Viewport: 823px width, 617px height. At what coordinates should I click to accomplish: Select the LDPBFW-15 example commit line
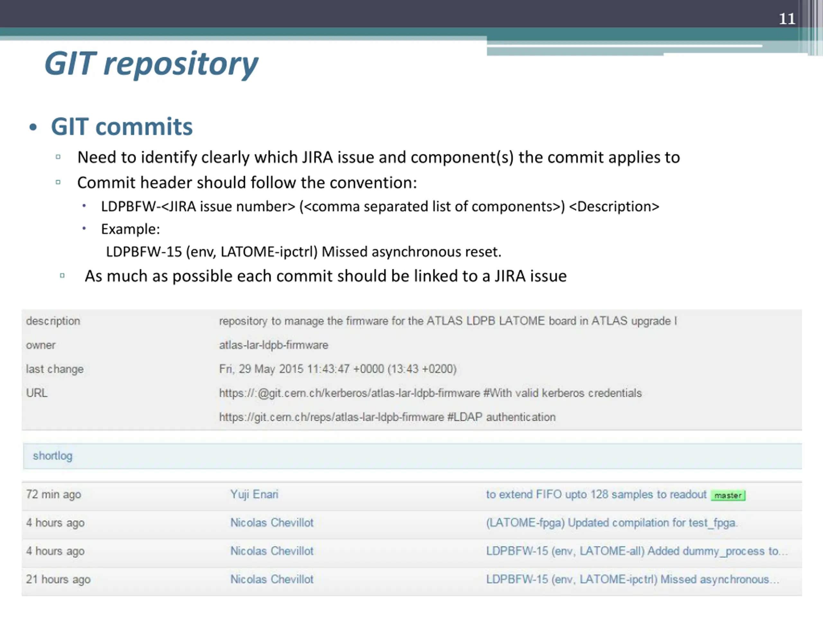click(303, 252)
